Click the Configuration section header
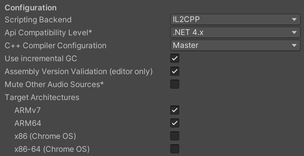This screenshot has height=156, width=304. [31, 7]
